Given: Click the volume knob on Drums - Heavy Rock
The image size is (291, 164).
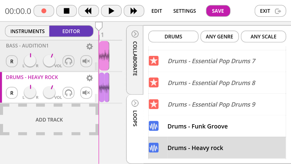Looking at the screenshot, I should click(x=49, y=93).
